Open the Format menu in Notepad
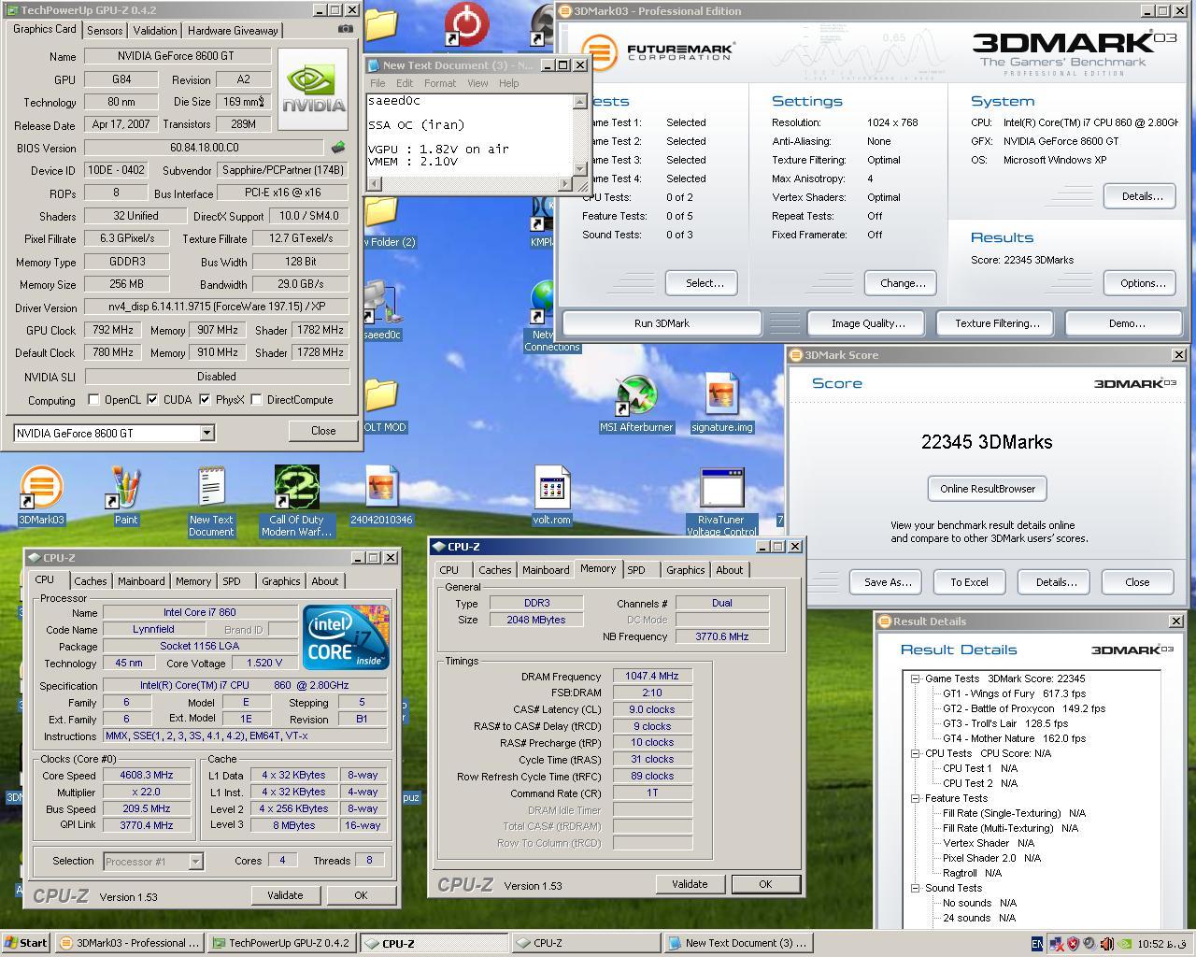Viewport: 1196px width, 957px height. point(439,83)
